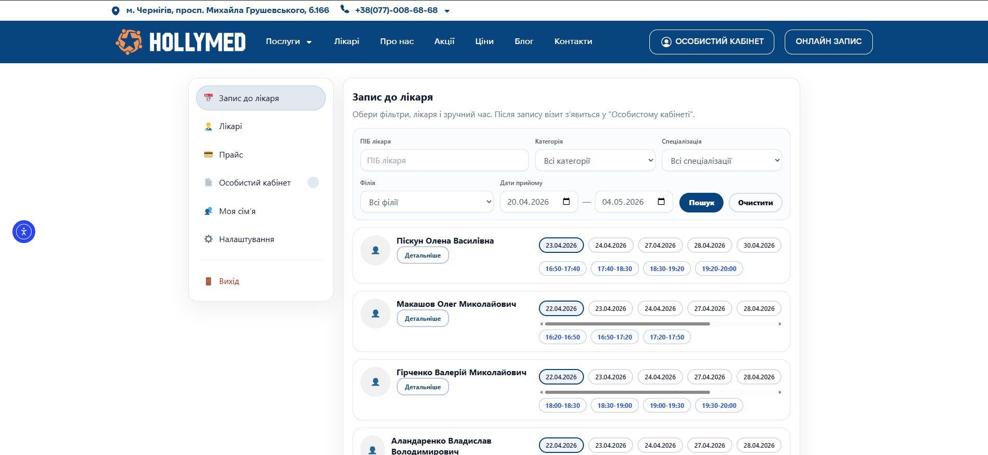This screenshot has height=455, width=988.
Task: Choose date 23.04.2026 for Макашов Олег
Action: (610, 308)
